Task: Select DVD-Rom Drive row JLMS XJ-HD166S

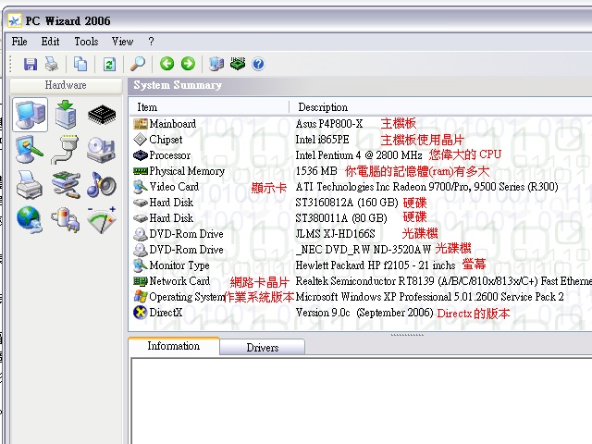Action: click(x=361, y=234)
